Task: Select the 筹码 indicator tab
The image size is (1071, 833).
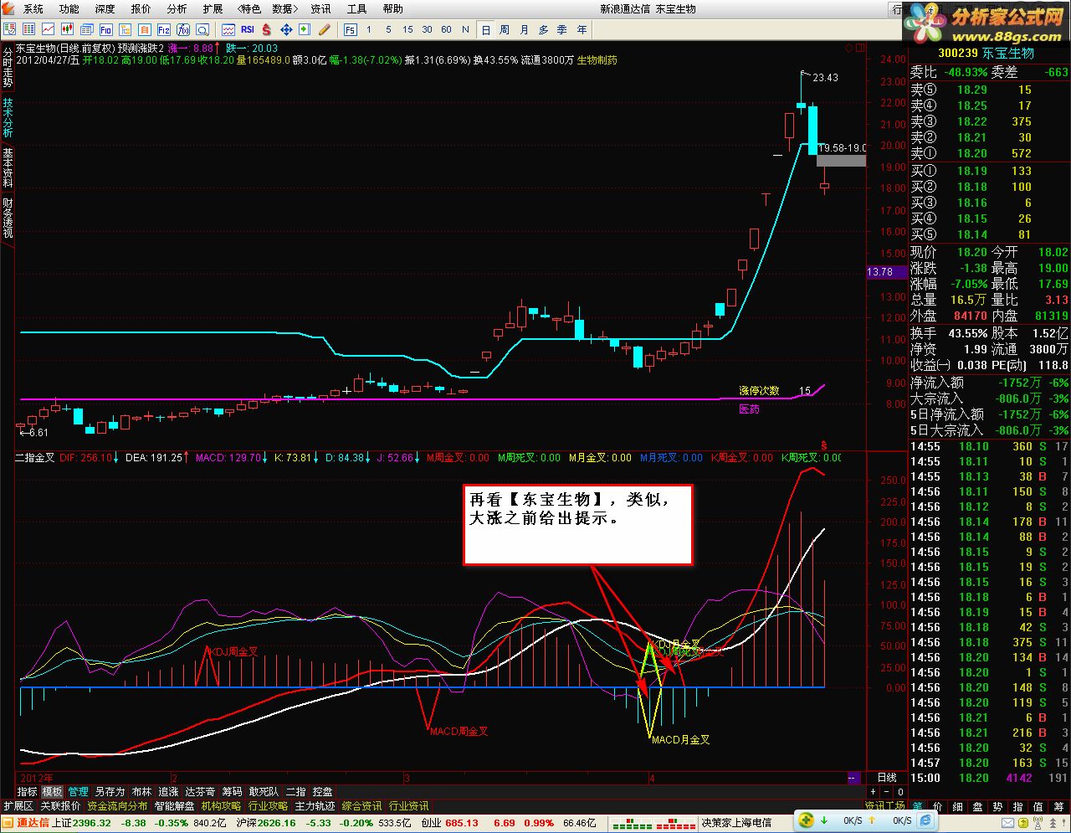Action: coord(232,791)
